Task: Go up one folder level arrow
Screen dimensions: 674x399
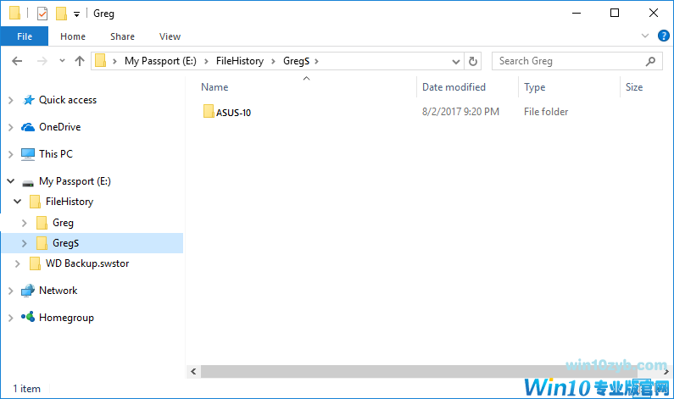Action: [80, 61]
